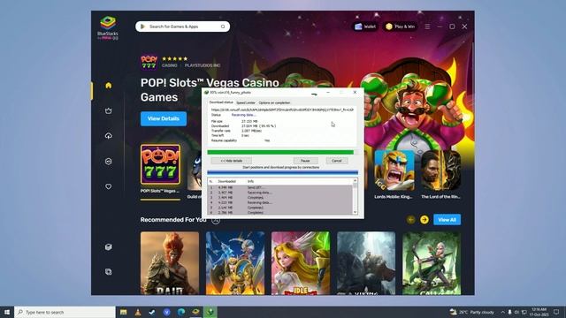Open the green download manager taskbar icon
This screenshot has height=318, width=566.
coord(210,312)
